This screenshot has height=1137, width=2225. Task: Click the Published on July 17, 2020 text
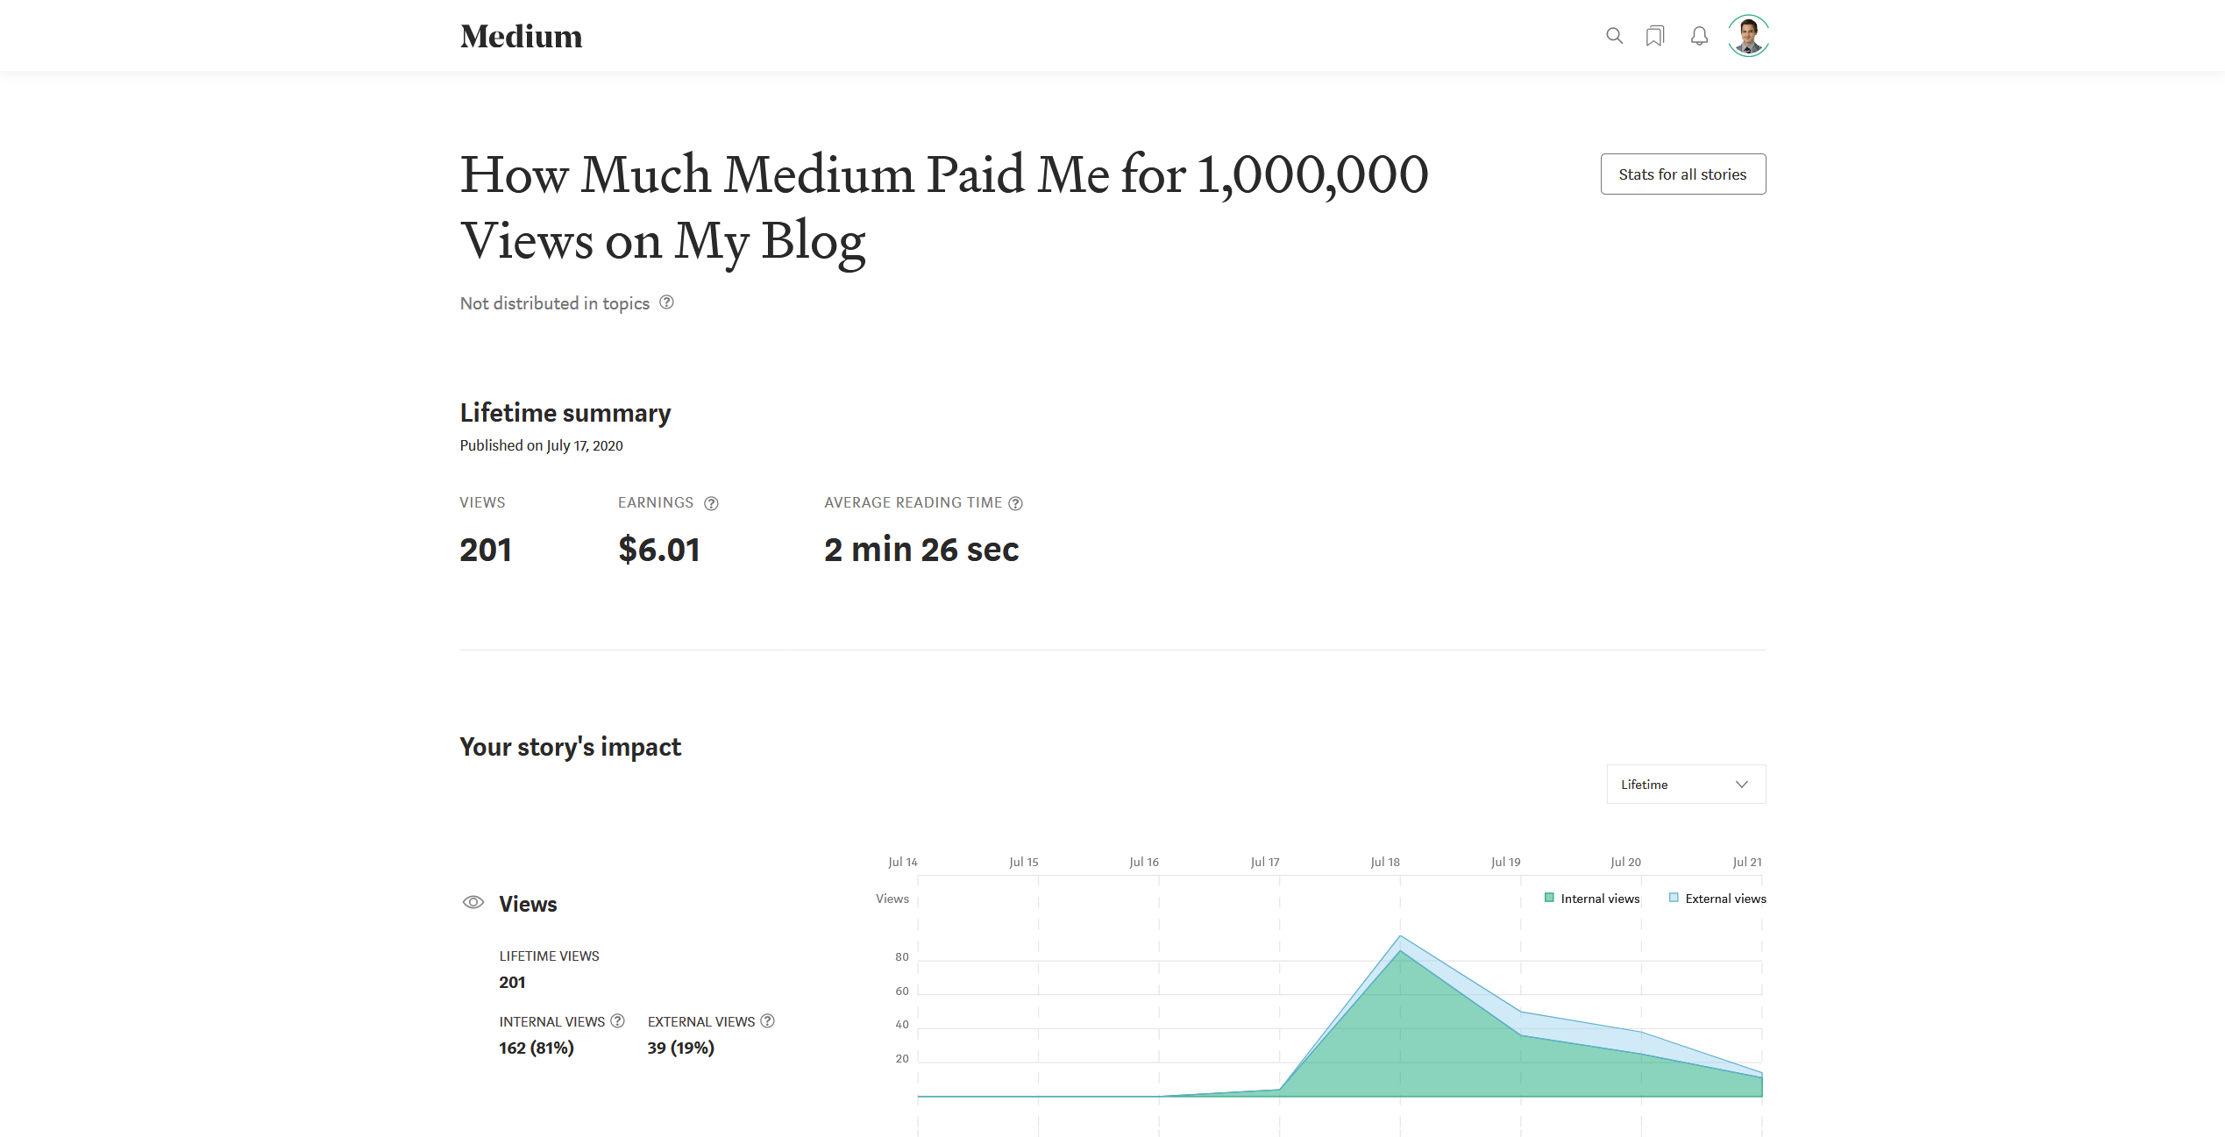[x=541, y=445]
